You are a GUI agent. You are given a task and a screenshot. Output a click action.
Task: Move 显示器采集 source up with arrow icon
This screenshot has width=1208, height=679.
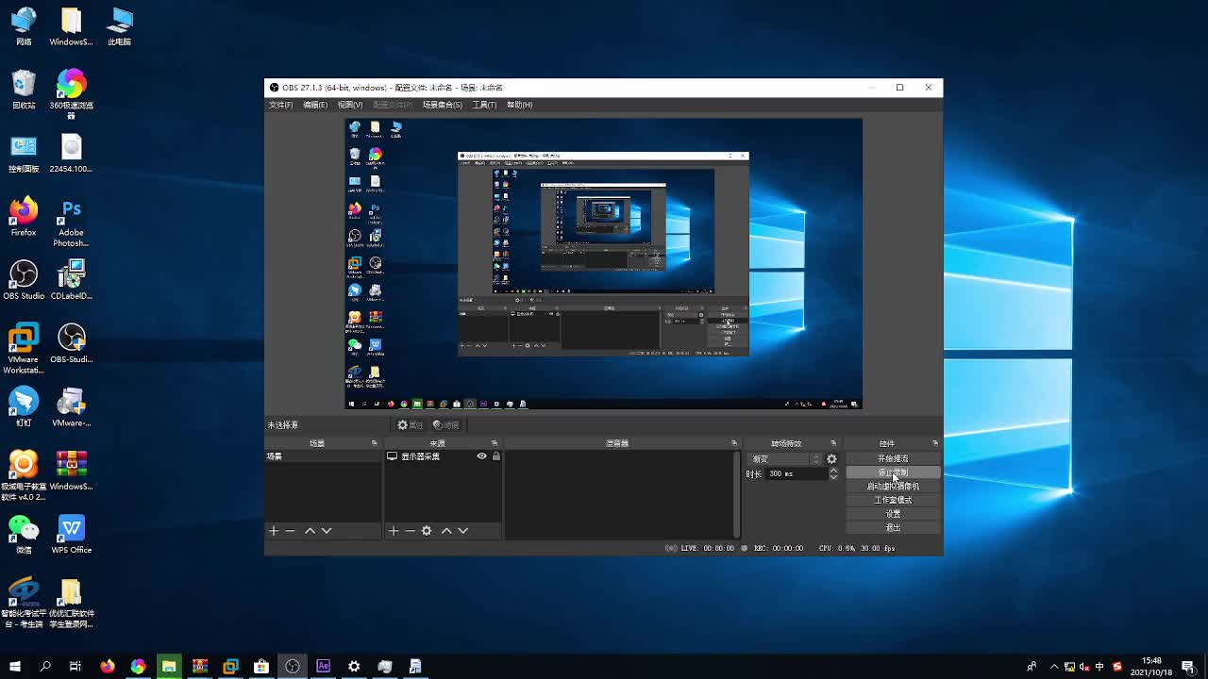(445, 530)
